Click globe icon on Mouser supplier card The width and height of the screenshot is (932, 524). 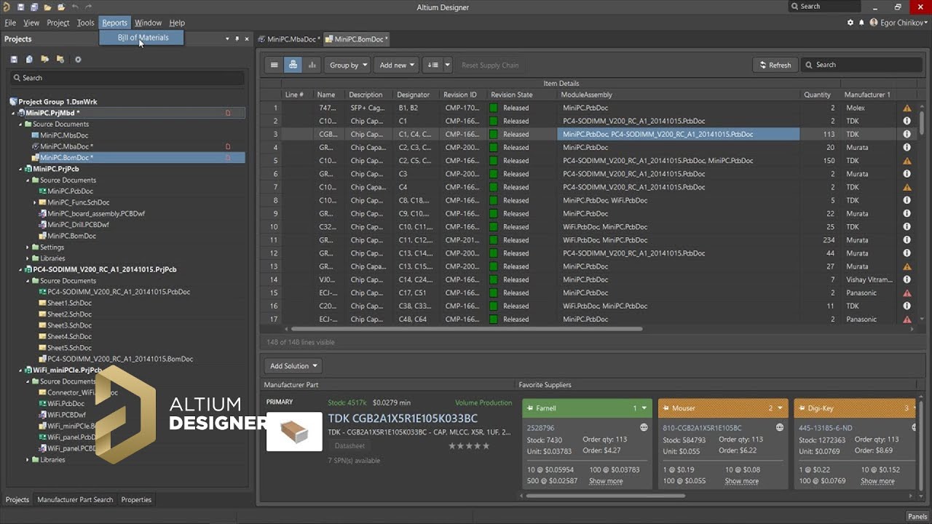point(780,427)
